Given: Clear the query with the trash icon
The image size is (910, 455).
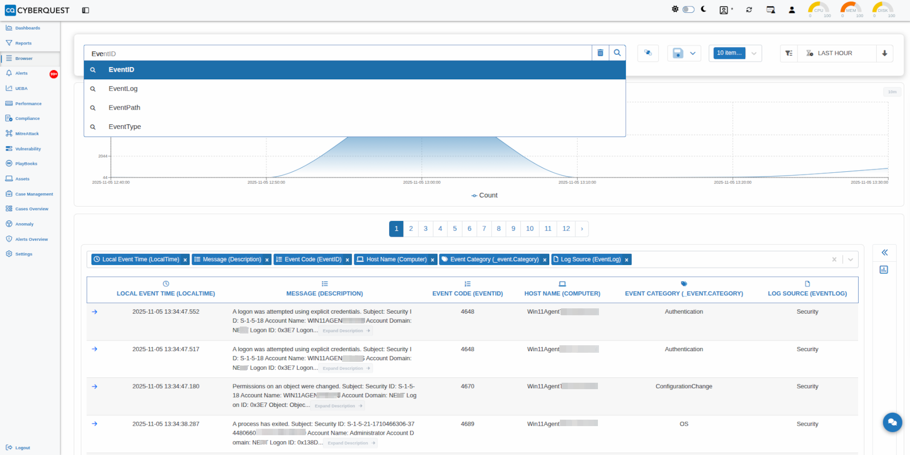Looking at the screenshot, I should tap(600, 53).
